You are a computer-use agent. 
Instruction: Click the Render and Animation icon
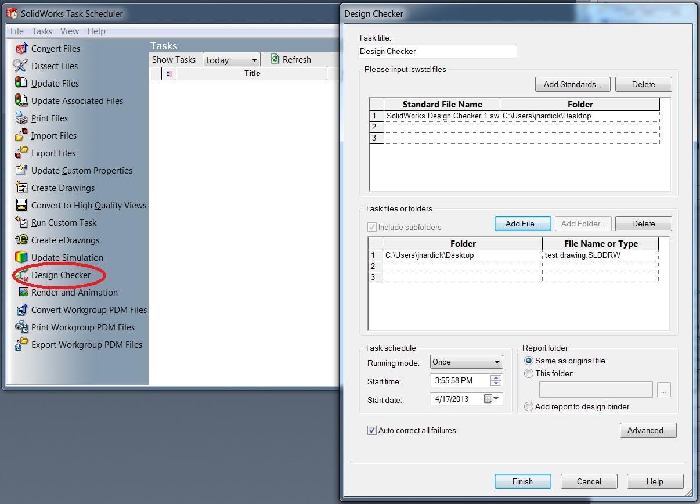pos(23,293)
